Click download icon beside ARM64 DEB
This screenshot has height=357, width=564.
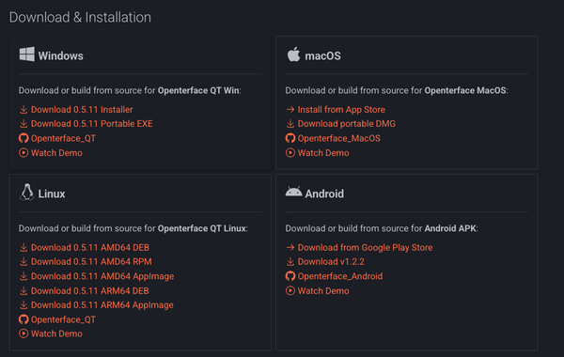pyautogui.click(x=23, y=290)
